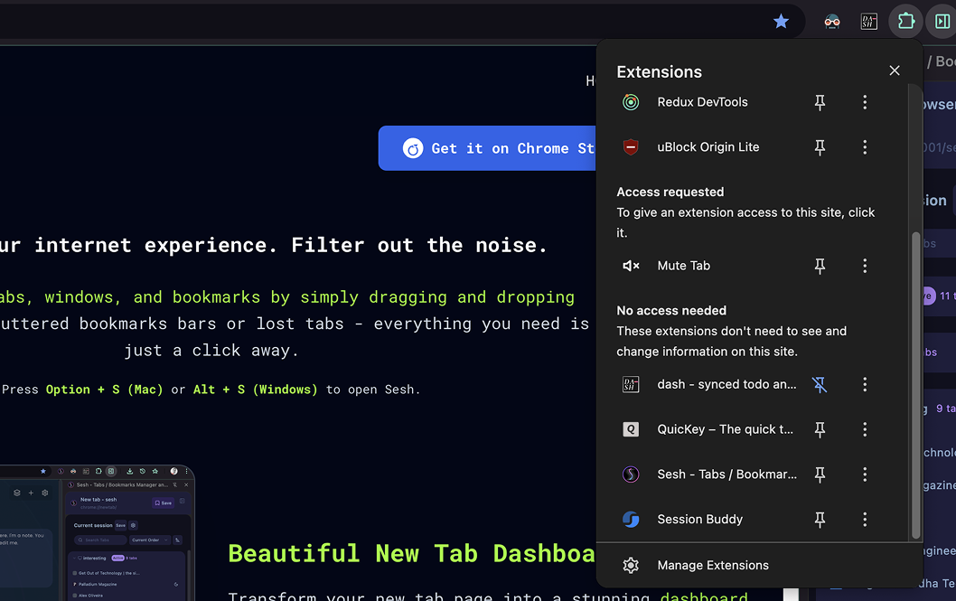This screenshot has height=601, width=956.
Task: Pin Session Buddy to the toolbar
Action: click(x=820, y=520)
